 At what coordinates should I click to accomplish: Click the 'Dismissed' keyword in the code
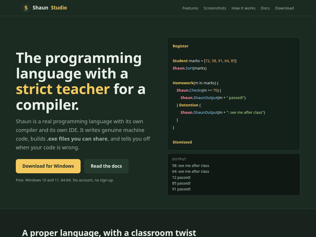(x=182, y=142)
